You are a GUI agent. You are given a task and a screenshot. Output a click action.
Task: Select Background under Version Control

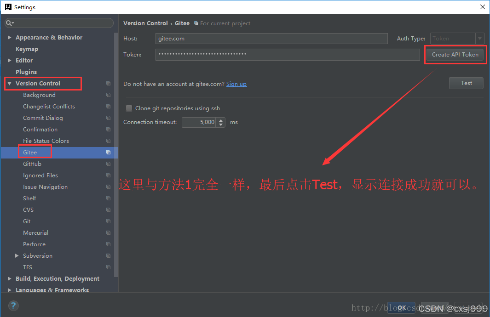pyautogui.click(x=40, y=95)
